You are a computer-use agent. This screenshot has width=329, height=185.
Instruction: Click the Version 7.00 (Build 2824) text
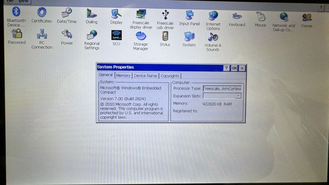123,99
